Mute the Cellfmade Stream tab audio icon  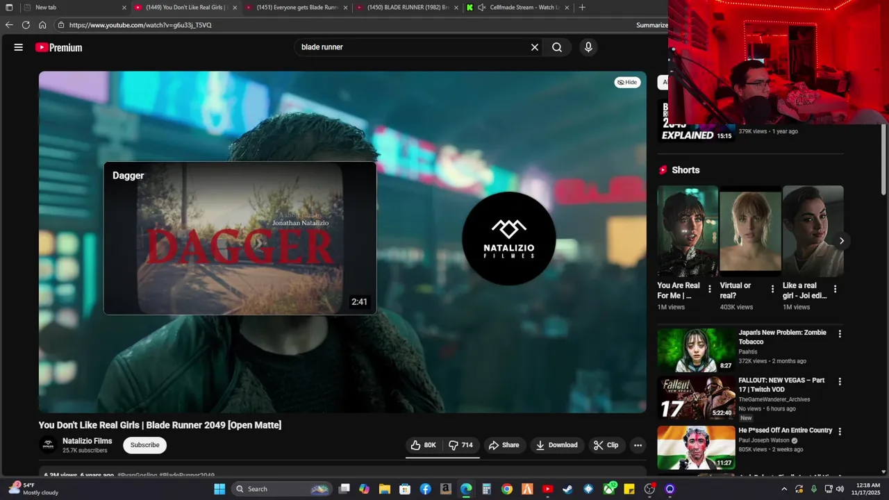tap(481, 8)
